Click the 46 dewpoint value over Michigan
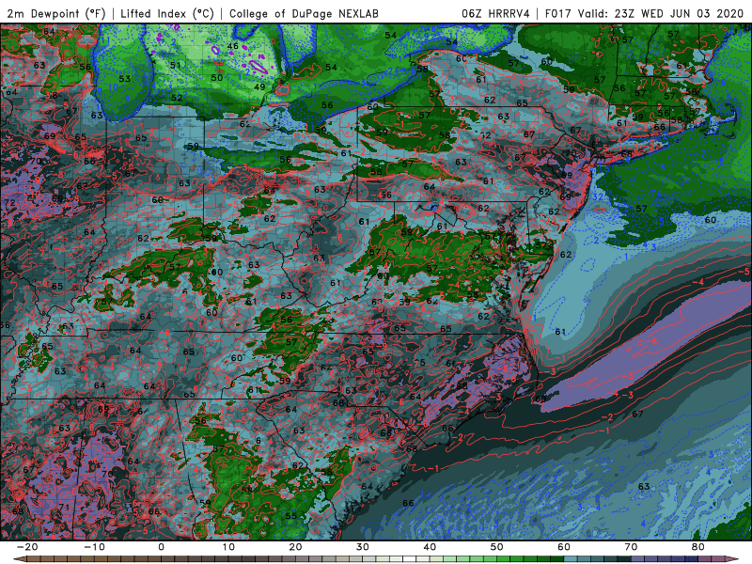 point(232,46)
